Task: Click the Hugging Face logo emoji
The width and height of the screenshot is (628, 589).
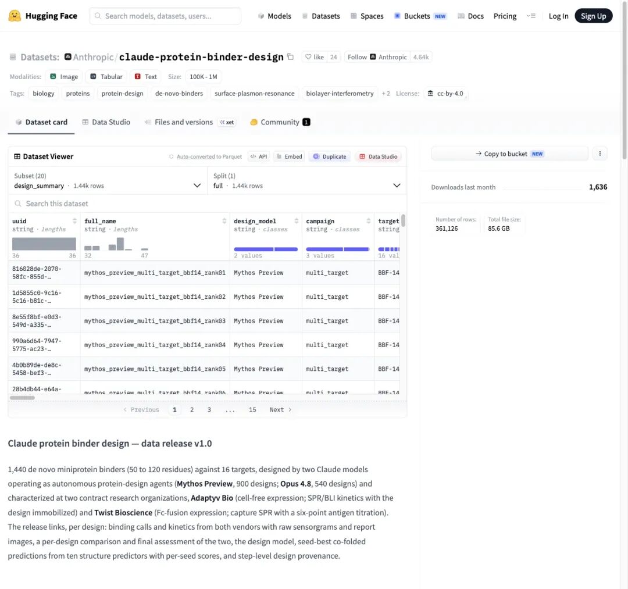Action: coord(15,16)
